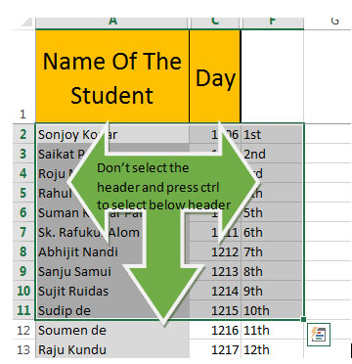Select the 10th cell in column F
The width and height of the screenshot is (352, 364).
coord(272,310)
